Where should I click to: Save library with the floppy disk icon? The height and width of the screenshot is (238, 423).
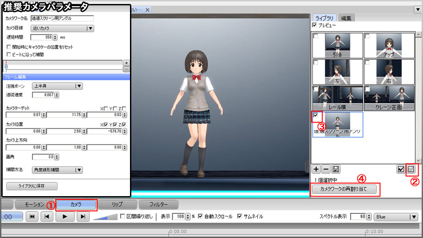point(336,169)
